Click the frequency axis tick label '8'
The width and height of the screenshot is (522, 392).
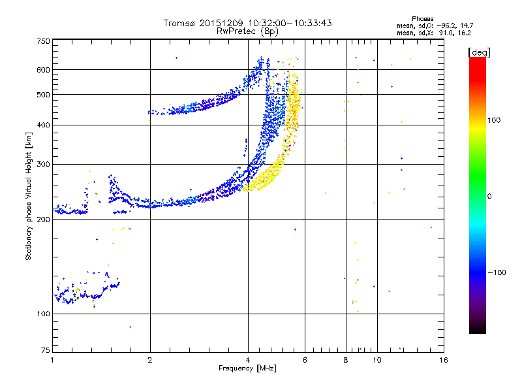(x=346, y=360)
